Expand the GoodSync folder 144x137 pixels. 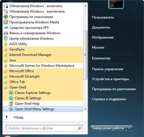(x=43, y=49)
